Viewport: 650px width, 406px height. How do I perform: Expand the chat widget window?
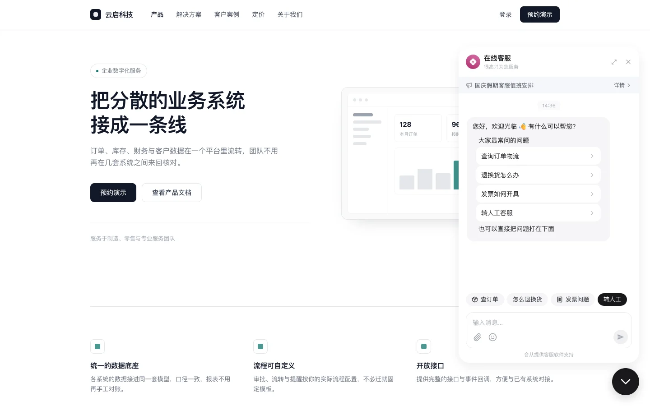click(614, 62)
